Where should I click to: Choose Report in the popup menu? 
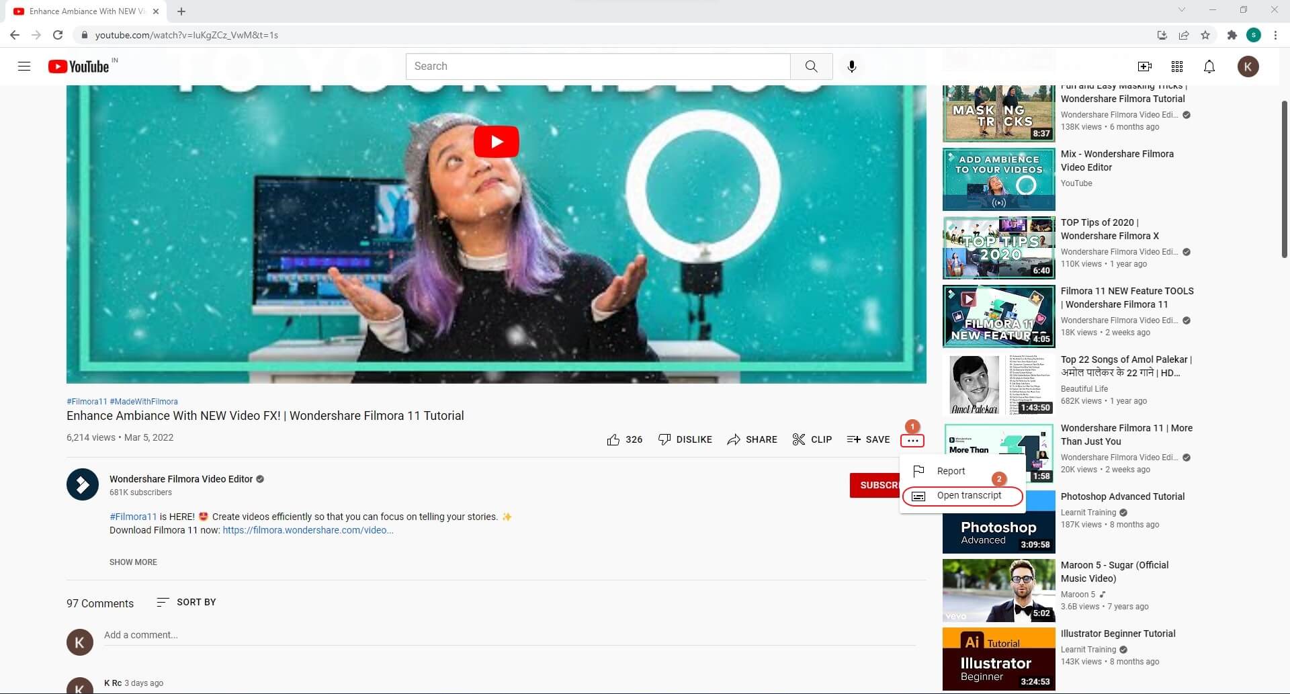[950, 471]
